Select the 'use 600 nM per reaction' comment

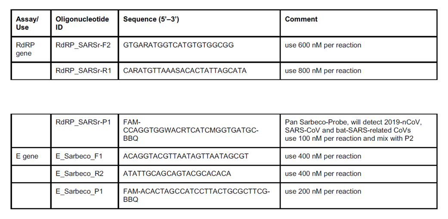click(323, 45)
